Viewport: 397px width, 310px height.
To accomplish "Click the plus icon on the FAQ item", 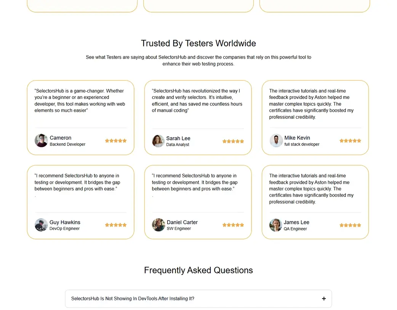I will pos(324,299).
